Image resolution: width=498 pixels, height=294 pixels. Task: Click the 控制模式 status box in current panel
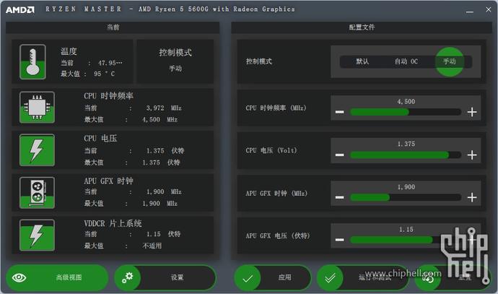(175, 61)
